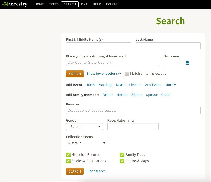Uncheck the Historical Records checkbox
Screen dimensions: 211x182
coord(68,155)
